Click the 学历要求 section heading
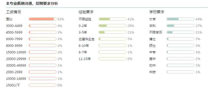The height and width of the screenshot is (97, 217). 157,12
